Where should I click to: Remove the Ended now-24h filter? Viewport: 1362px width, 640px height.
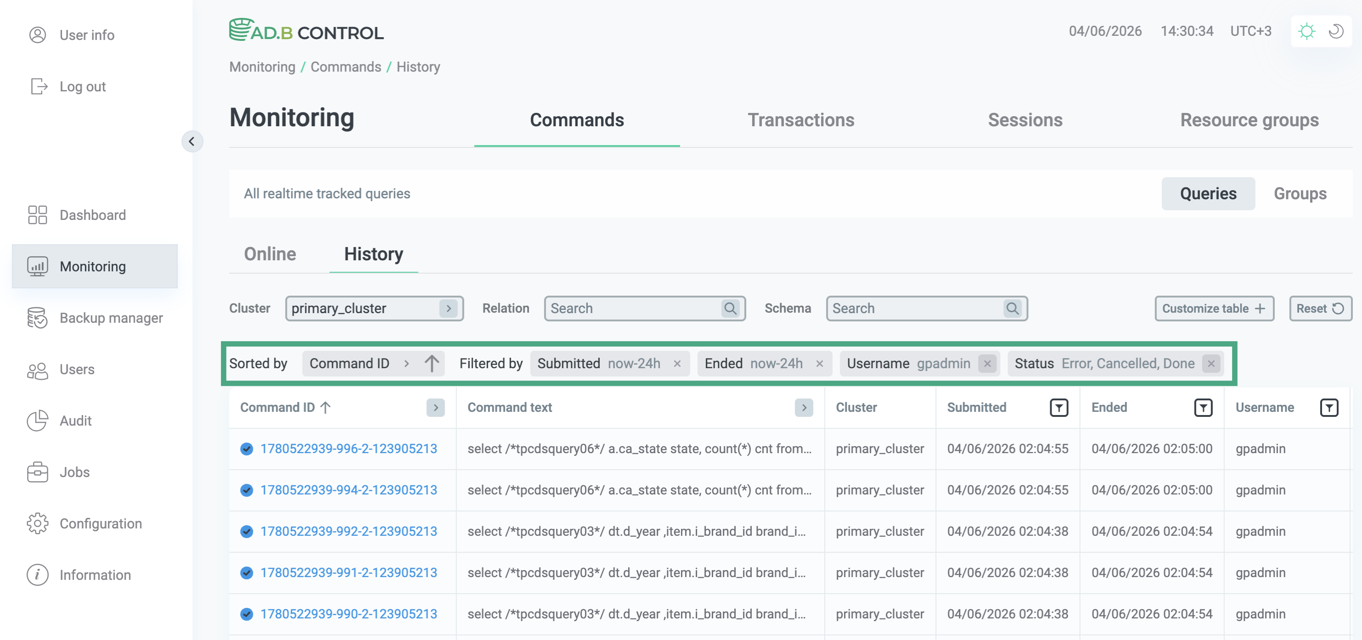(820, 363)
